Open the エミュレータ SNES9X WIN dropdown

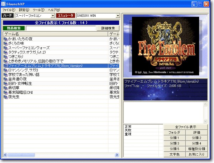click(x=118, y=16)
